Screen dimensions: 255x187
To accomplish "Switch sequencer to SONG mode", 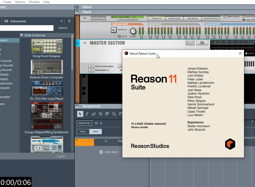I will [x=96, y=131].
